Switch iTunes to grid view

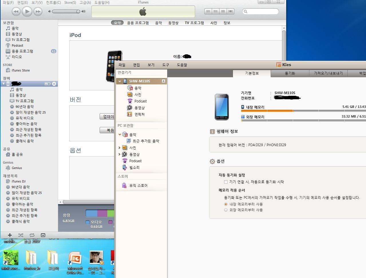coord(223,11)
